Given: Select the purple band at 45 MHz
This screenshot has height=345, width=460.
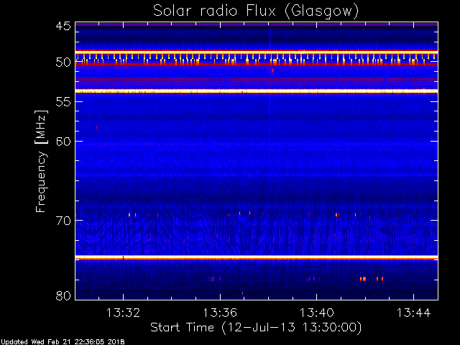Looking at the screenshot, I should coord(256,24).
